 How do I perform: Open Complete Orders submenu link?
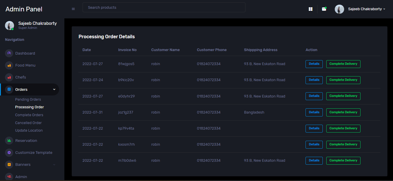pos(29,115)
